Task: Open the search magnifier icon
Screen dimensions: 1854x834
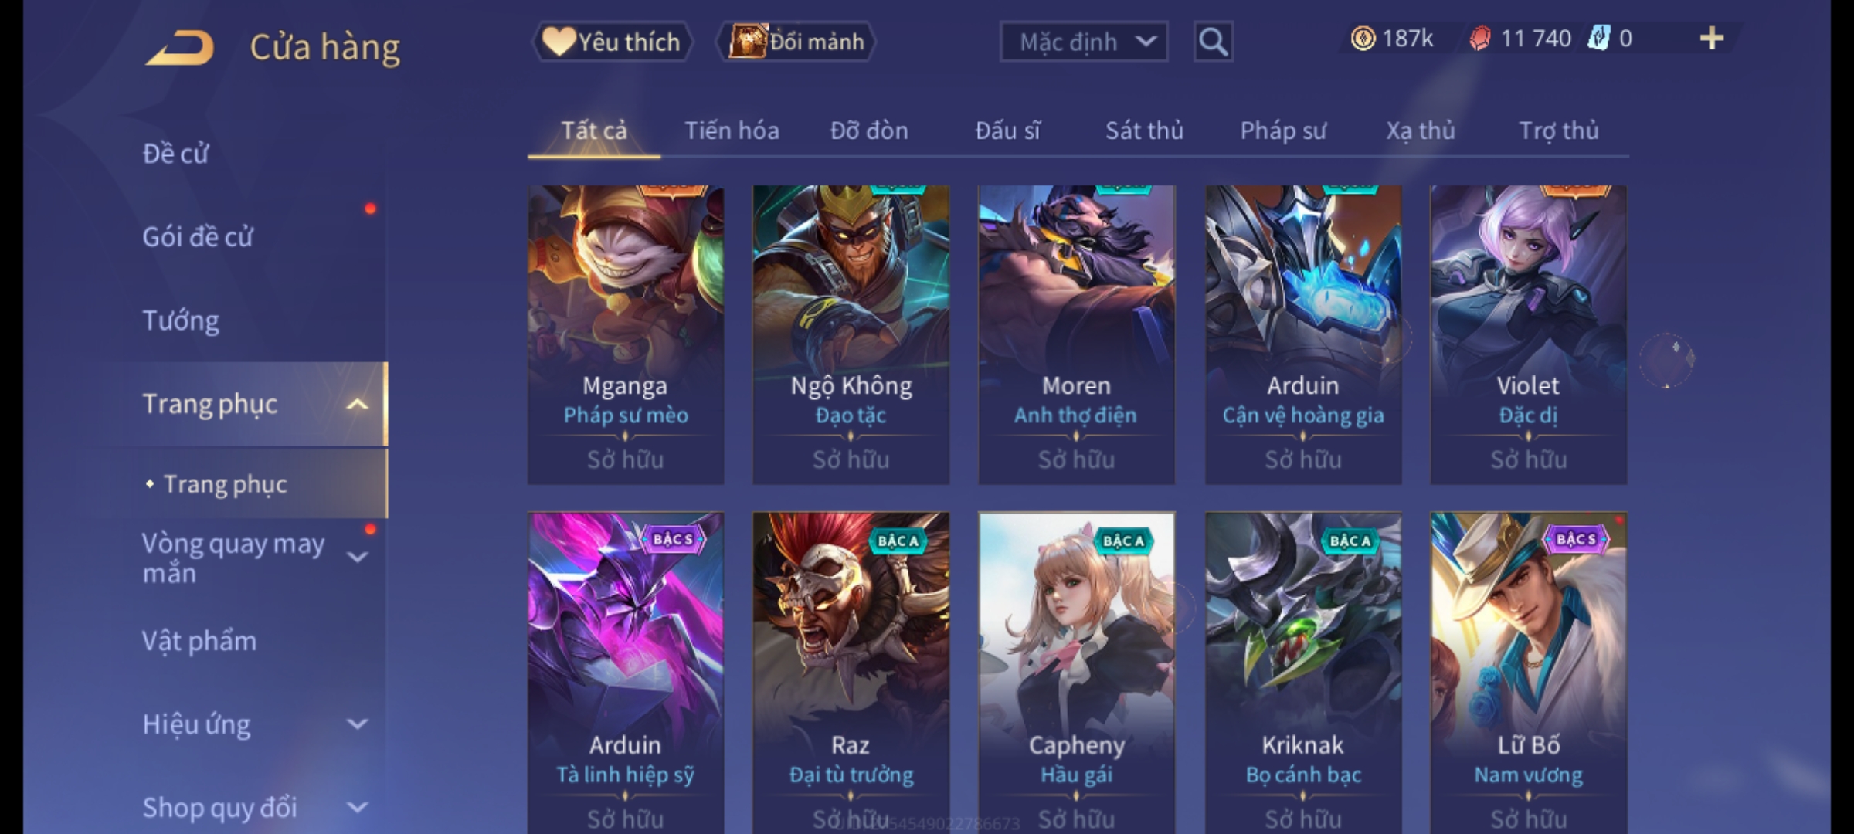Action: [1213, 42]
